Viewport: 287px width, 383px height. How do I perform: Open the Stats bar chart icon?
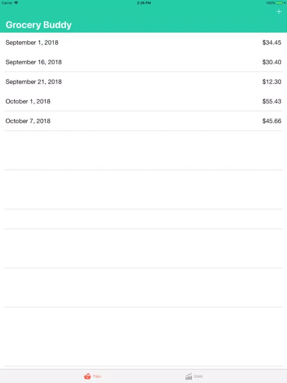[x=189, y=376]
